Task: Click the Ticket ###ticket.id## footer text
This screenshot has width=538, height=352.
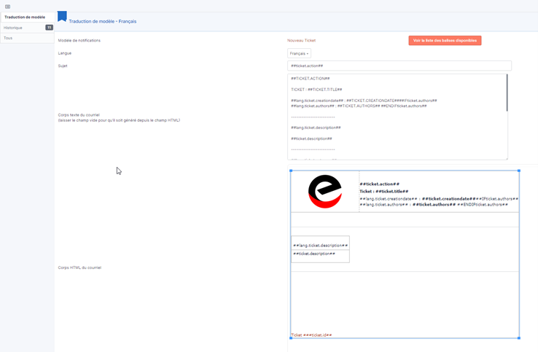Action: pyautogui.click(x=311, y=335)
